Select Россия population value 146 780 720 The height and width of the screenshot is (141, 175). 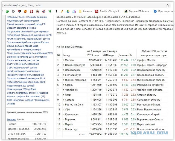point(39,124)
